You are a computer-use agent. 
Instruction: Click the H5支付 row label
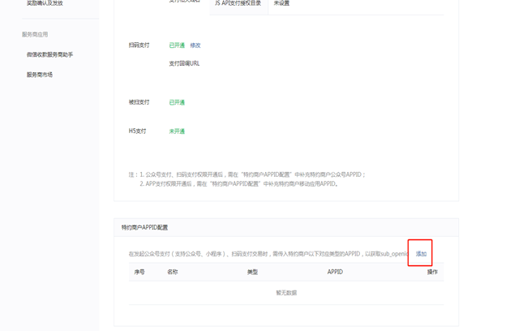(x=137, y=131)
